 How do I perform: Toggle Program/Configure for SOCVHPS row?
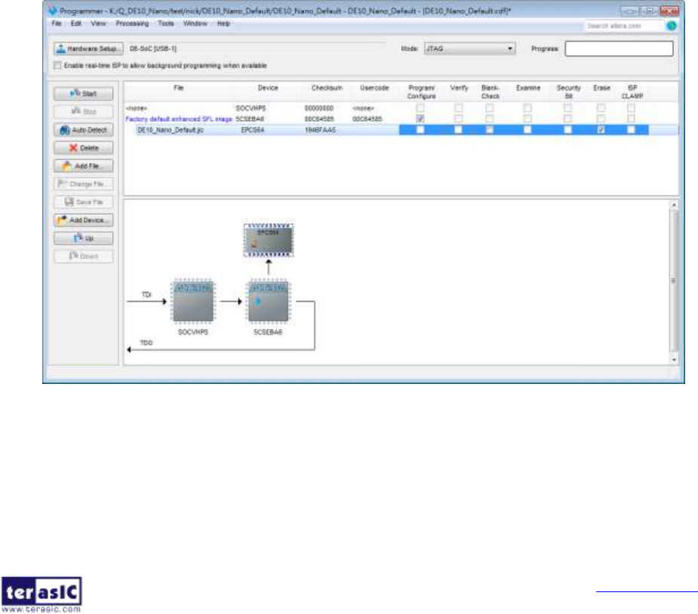[420, 108]
